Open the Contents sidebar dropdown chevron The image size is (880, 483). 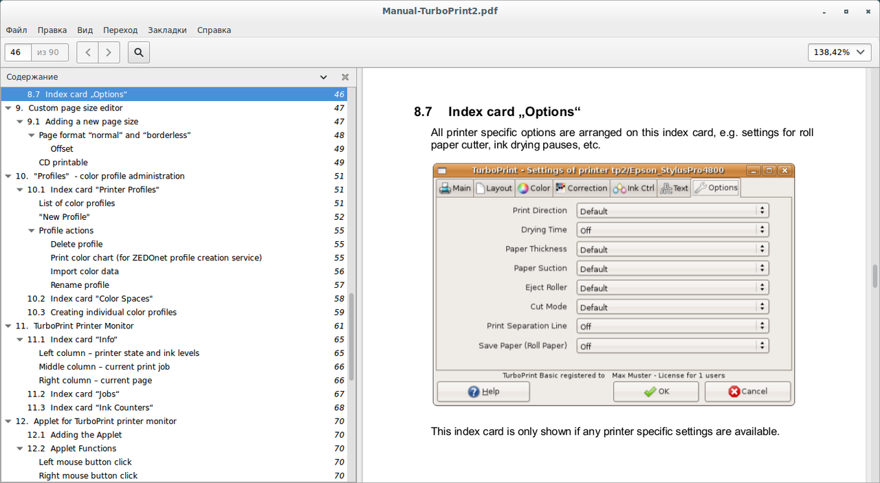click(324, 77)
